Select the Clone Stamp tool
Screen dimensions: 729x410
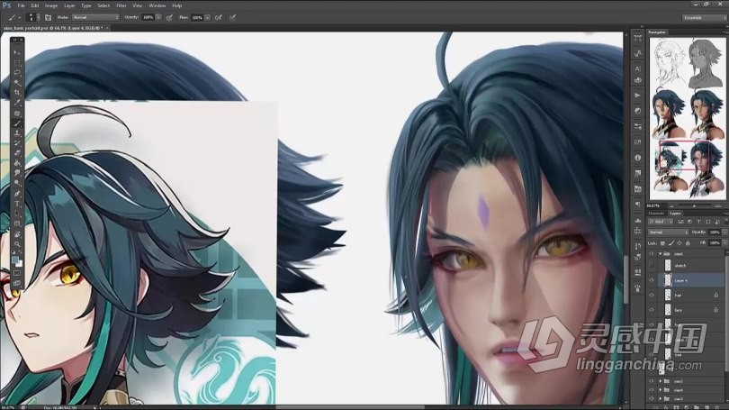tap(17, 133)
